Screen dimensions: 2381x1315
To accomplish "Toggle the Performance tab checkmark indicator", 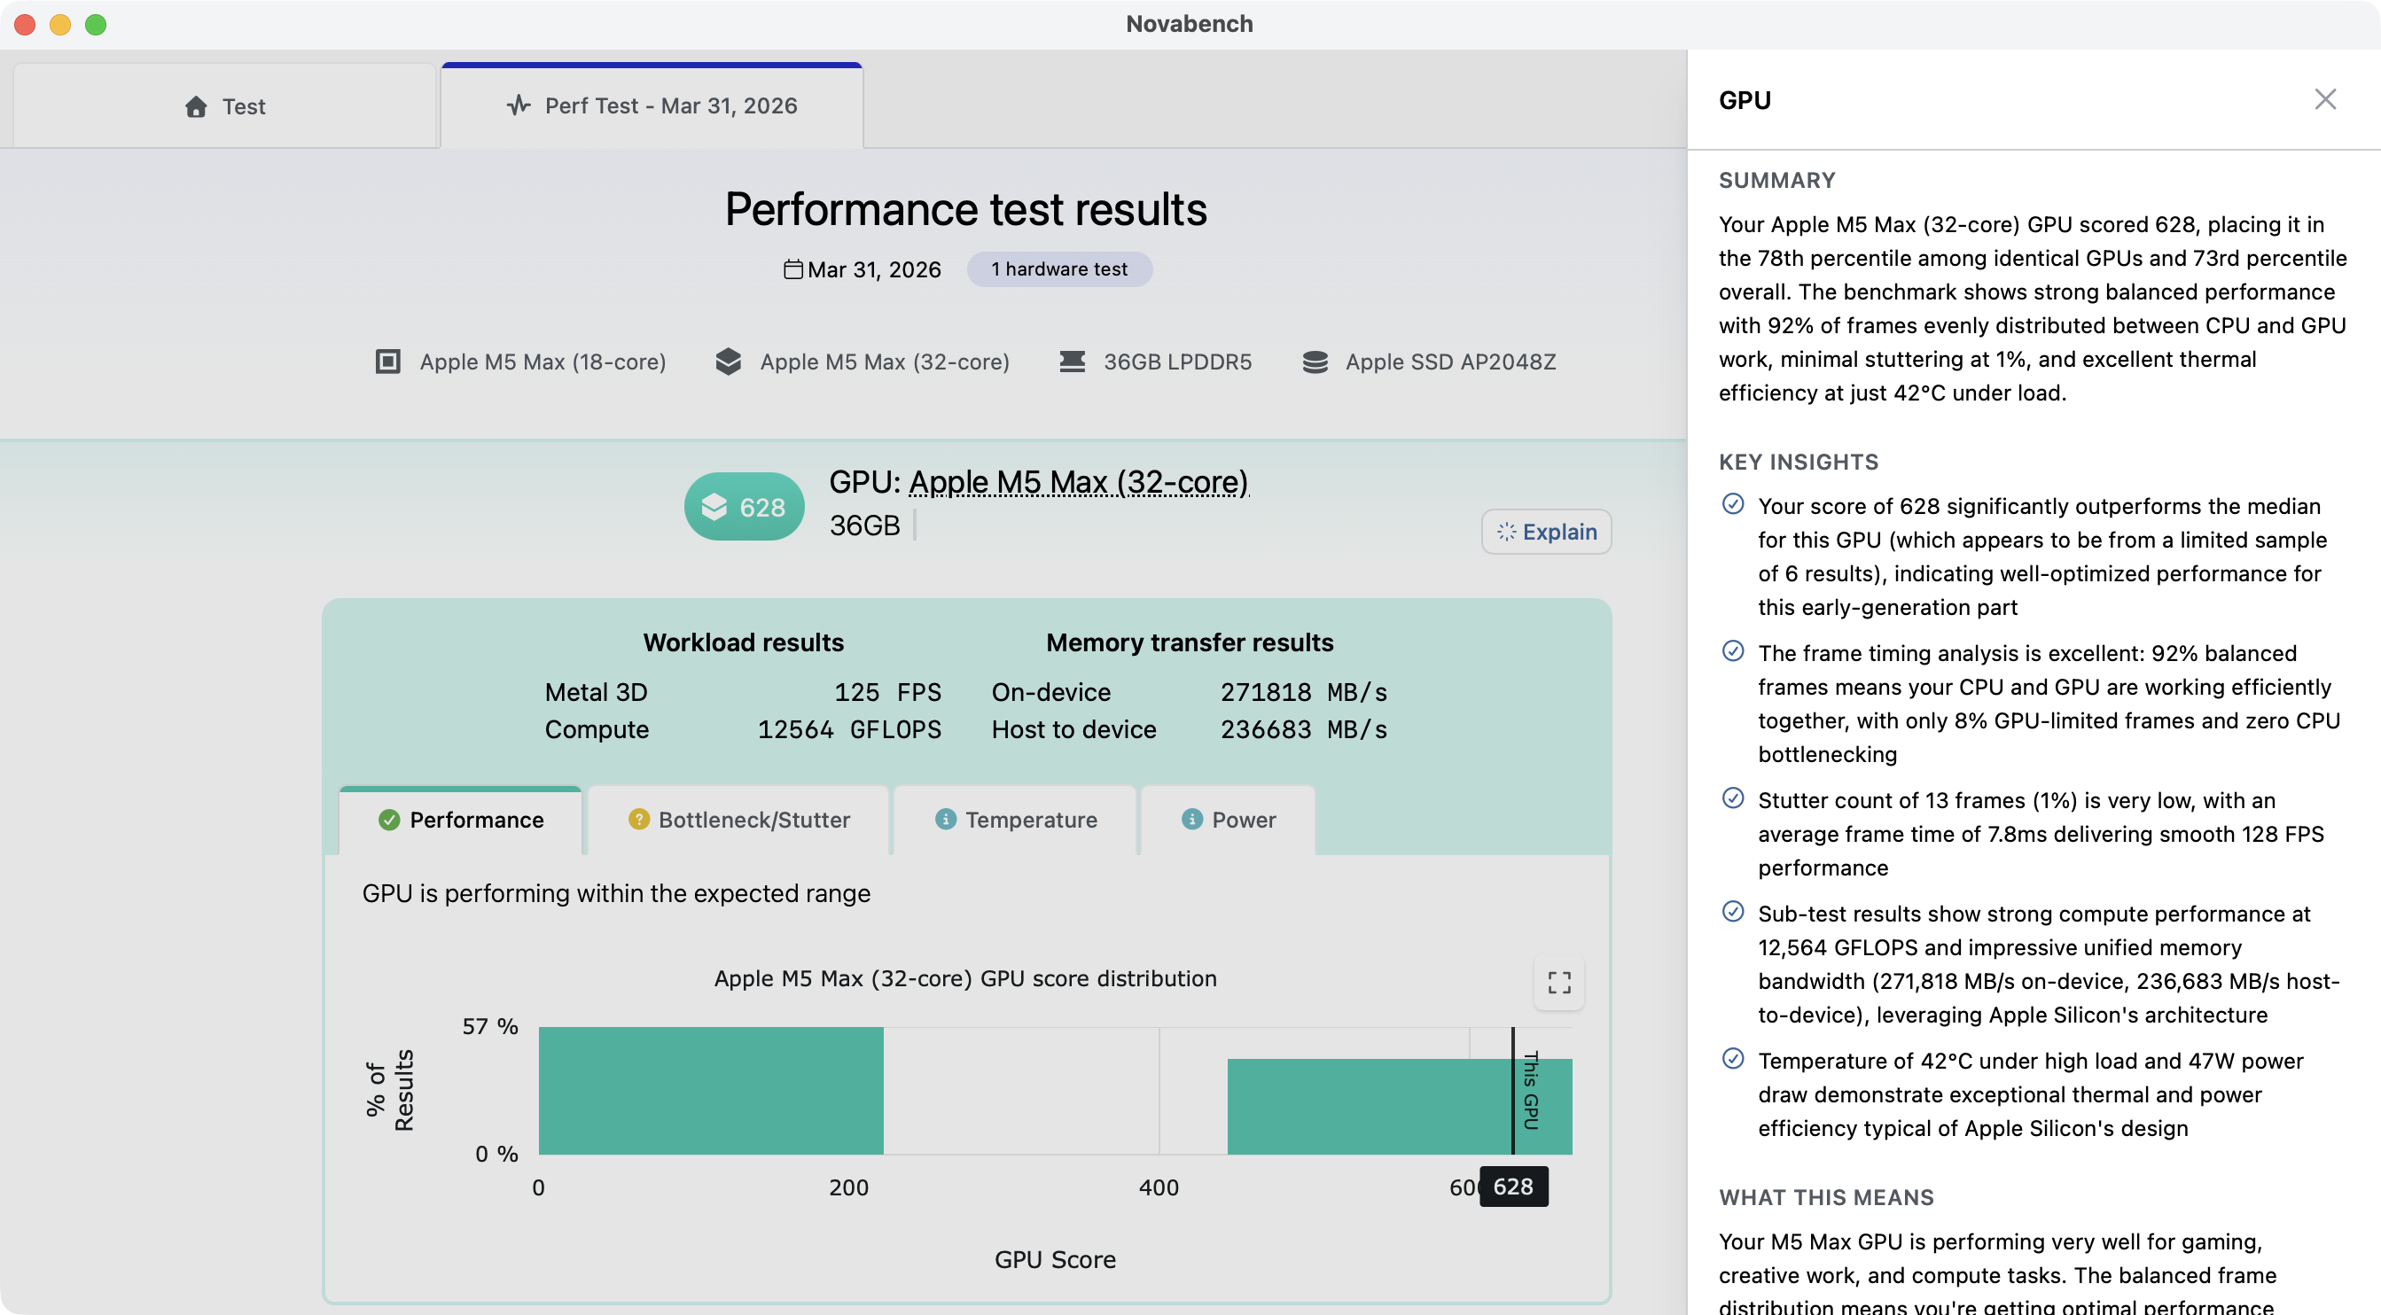I will click(x=388, y=820).
